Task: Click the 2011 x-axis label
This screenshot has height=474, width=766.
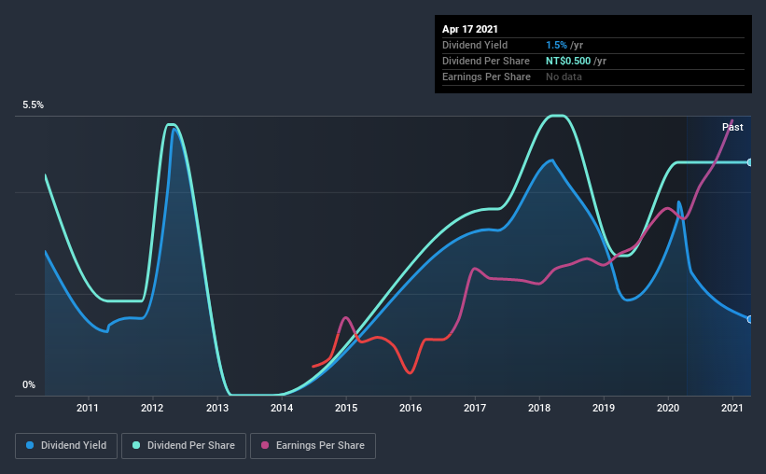Action: (88, 408)
